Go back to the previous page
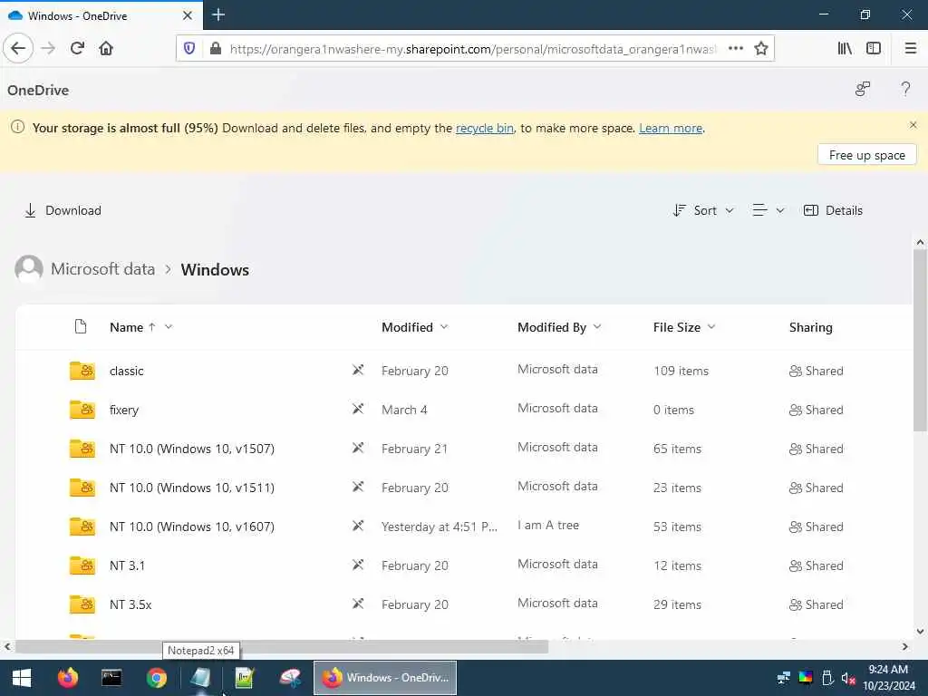The image size is (928, 696). click(x=18, y=49)
